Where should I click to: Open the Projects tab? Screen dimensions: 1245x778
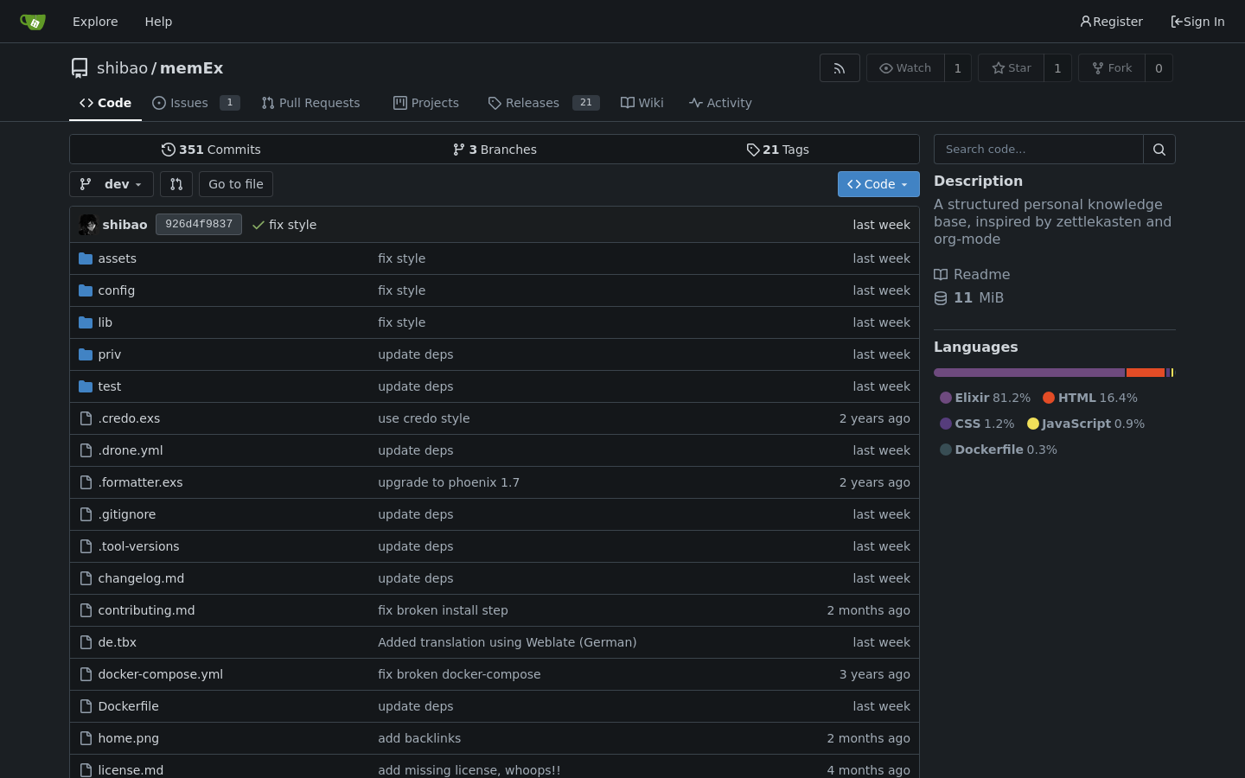click(426, 103)
